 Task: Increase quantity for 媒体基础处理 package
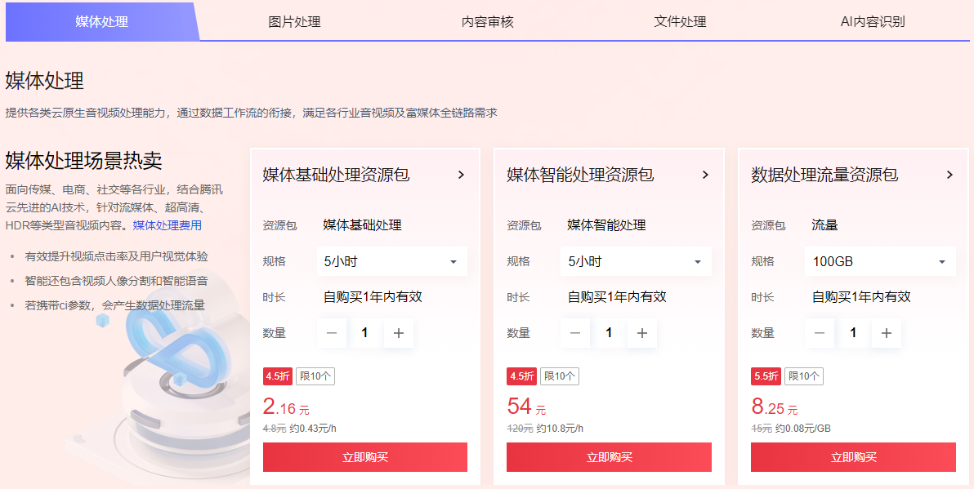tap(399, 333)
